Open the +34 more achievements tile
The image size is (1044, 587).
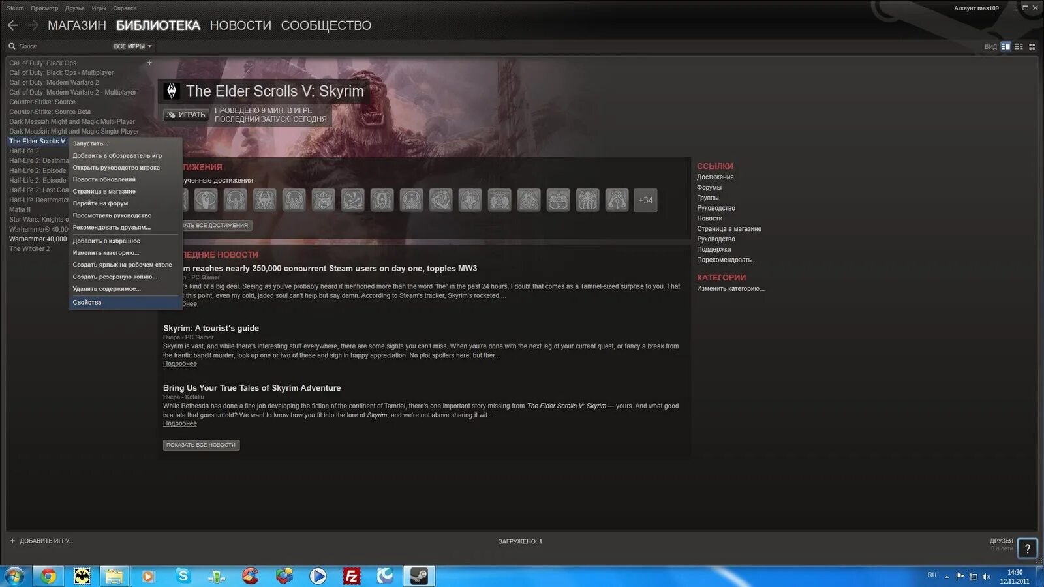coord(645,200)
